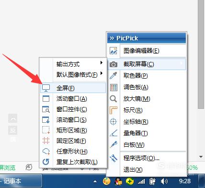
Task: Click the protractor angle icon
Action: click(x=114, y=133)
